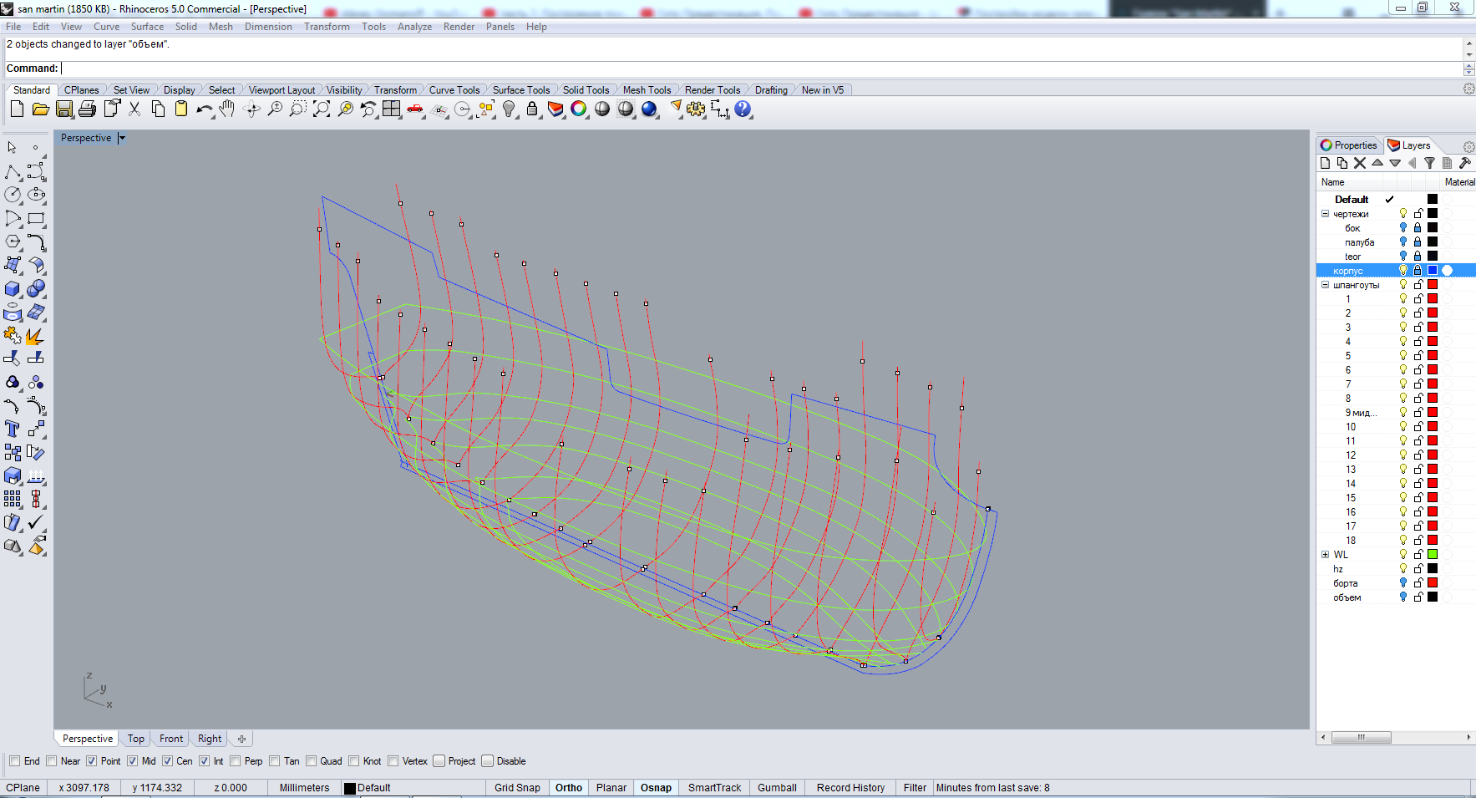
Task: Click the Save file icon in toolbar
Action: click(64, 109)
